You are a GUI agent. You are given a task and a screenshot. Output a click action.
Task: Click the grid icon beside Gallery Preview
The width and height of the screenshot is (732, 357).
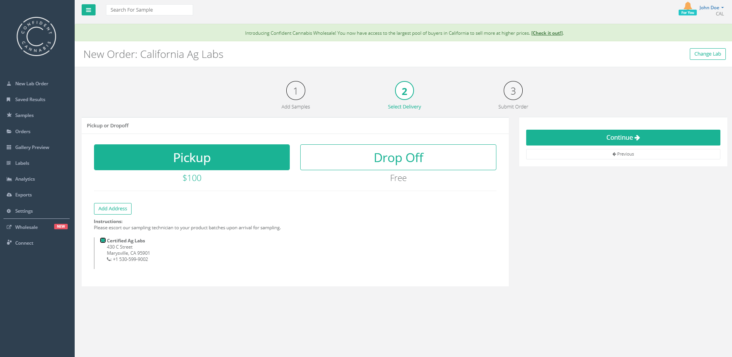coord(9,147)
